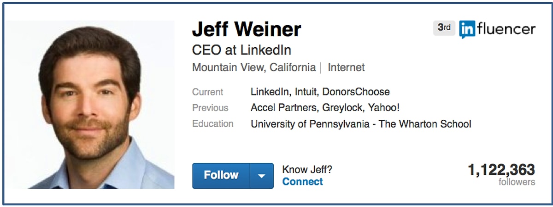Click the Connect link
The height and width of the screenshot is (207, 553).
(x=302, y=181)
